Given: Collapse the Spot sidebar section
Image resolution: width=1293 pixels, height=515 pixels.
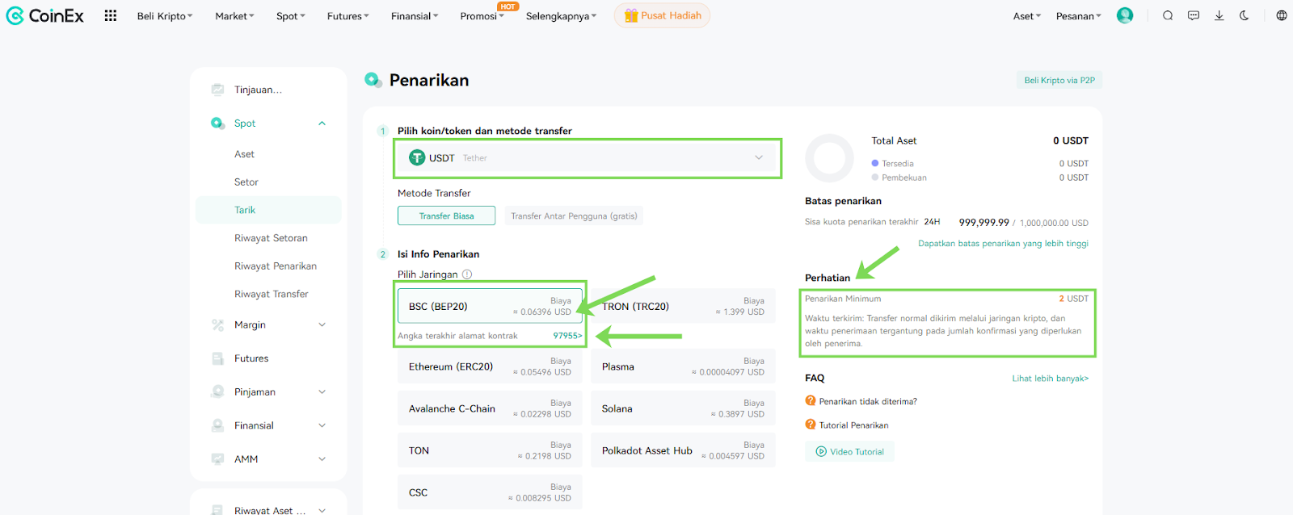Looking at the screenshot, I should point(322,124).
